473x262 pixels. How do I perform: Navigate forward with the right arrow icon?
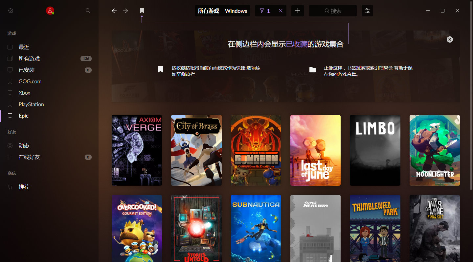click(x=125, y=10)
